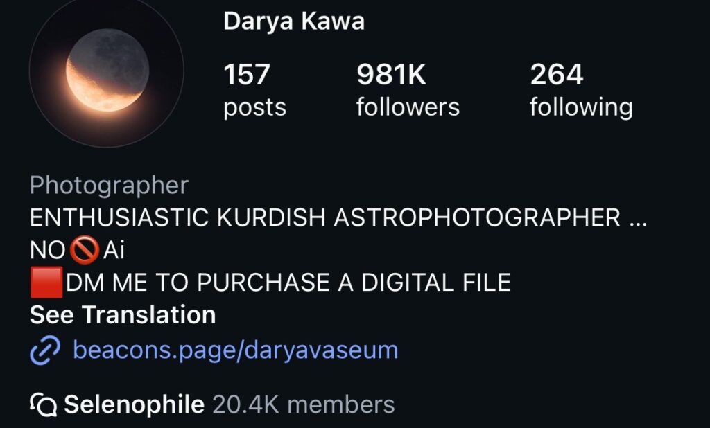The width and height of the screenshot is (710, 428).
Task: Click the 20.4K members text
Action: [x=304, y=404]
